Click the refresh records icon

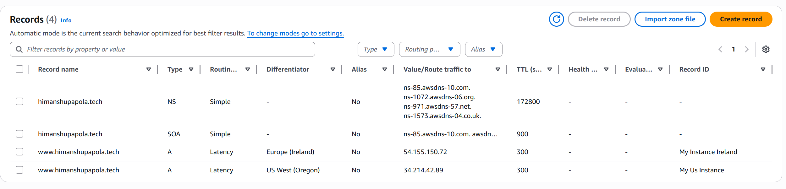[556, 19]
